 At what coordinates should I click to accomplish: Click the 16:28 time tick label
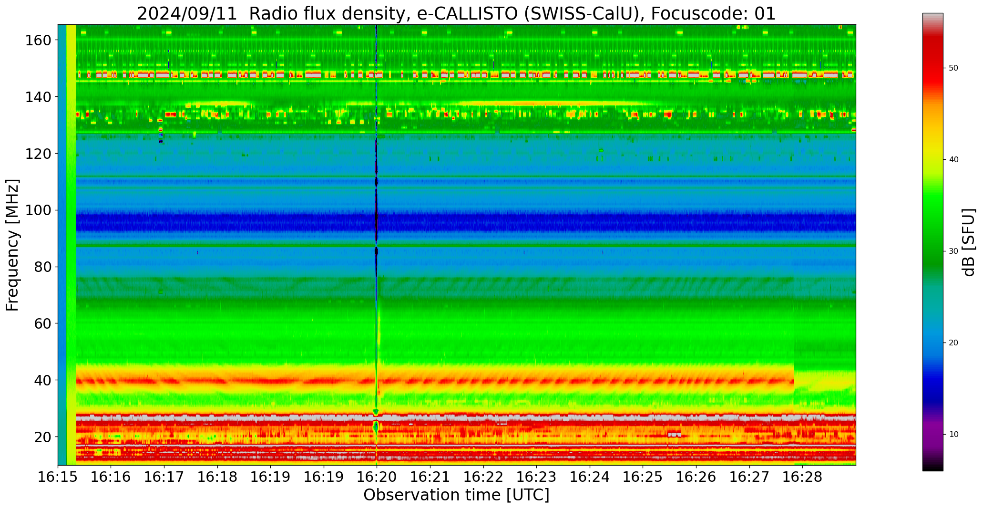pyautogui.click(x=802, y=477)
